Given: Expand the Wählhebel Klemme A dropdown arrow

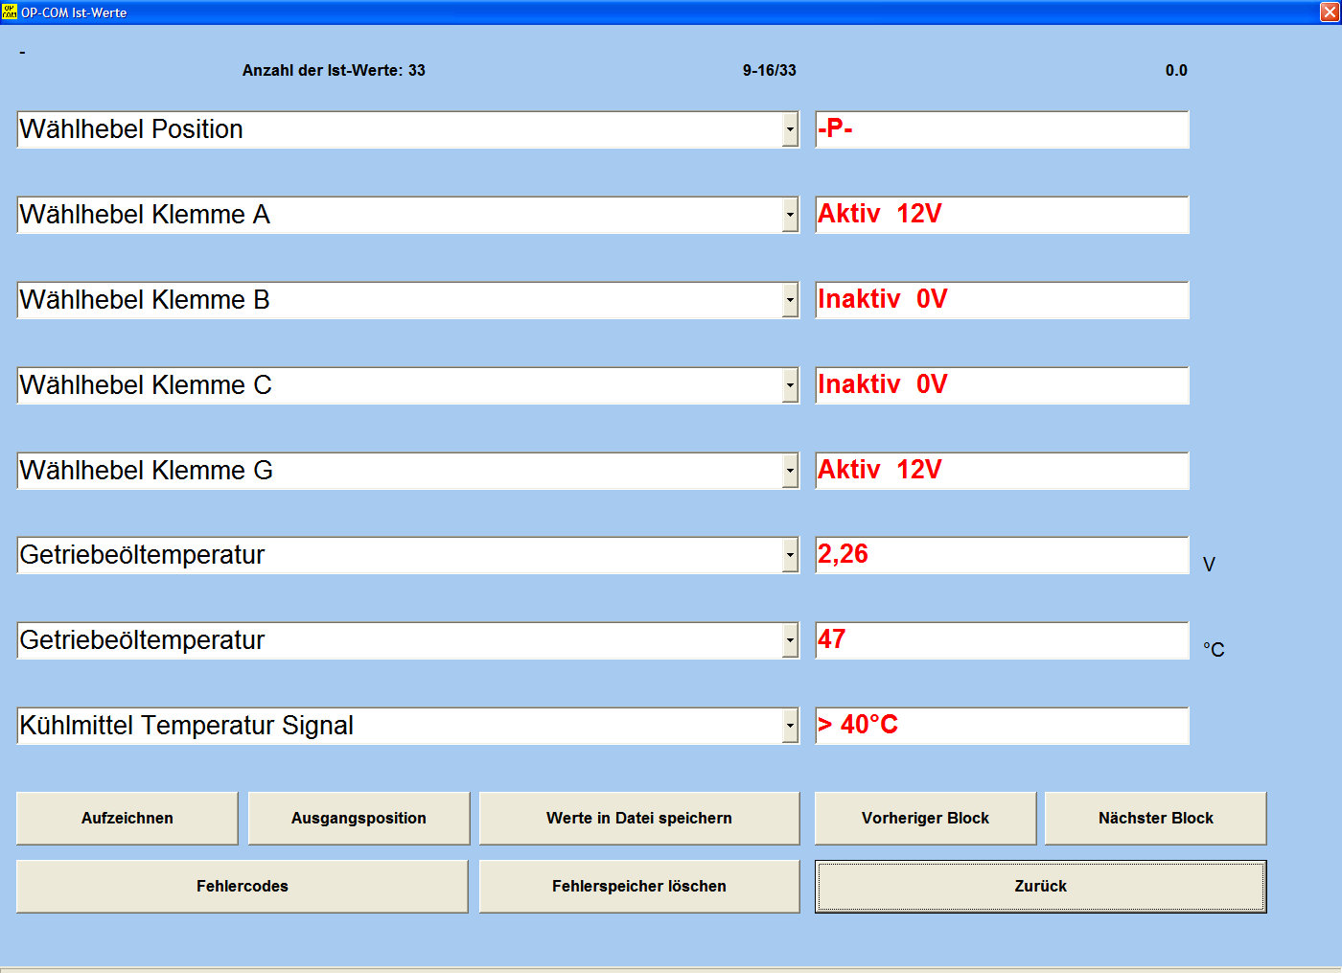Looking at the screenshot, I should (790, 215).
